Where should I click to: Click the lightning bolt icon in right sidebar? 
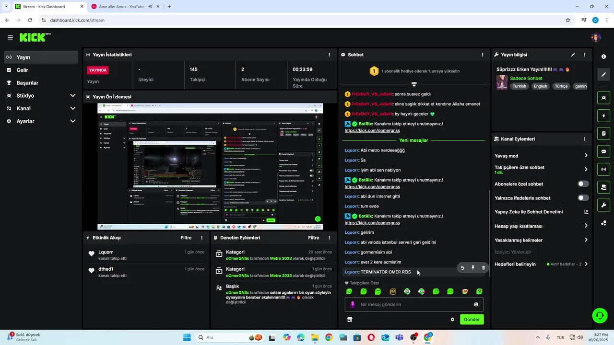603,115
